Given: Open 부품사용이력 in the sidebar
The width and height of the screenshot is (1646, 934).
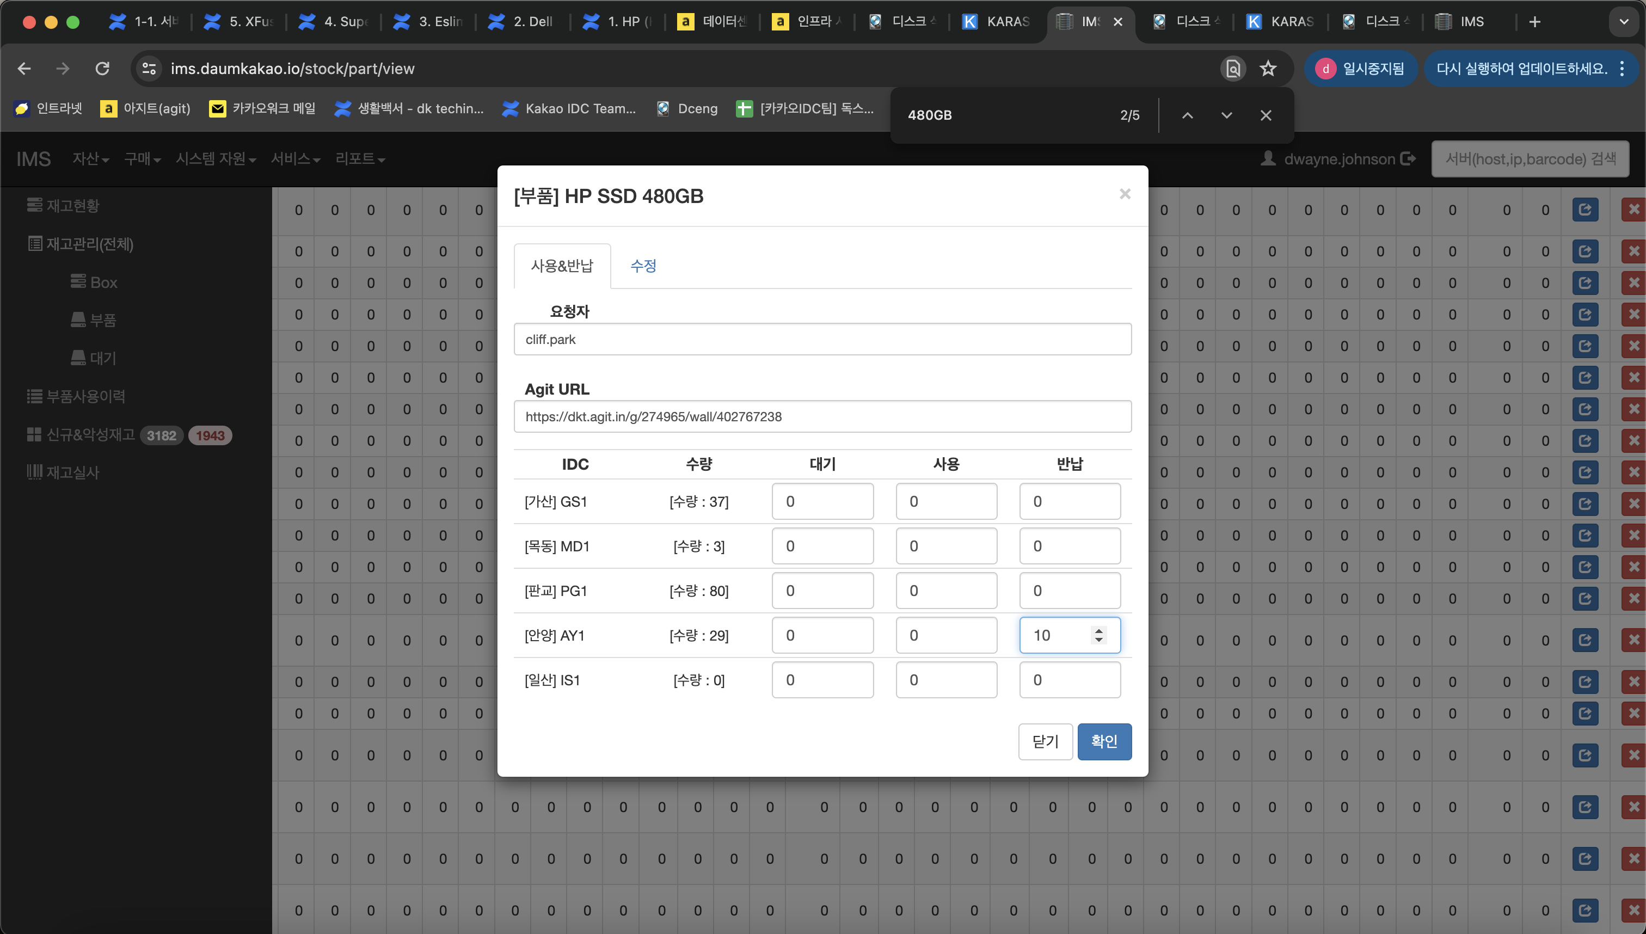Looking at the screenshot, I should pos(76,396).
